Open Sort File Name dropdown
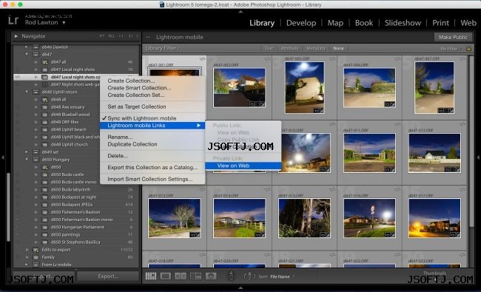481x292 pixels. click(x=282, y=276)
